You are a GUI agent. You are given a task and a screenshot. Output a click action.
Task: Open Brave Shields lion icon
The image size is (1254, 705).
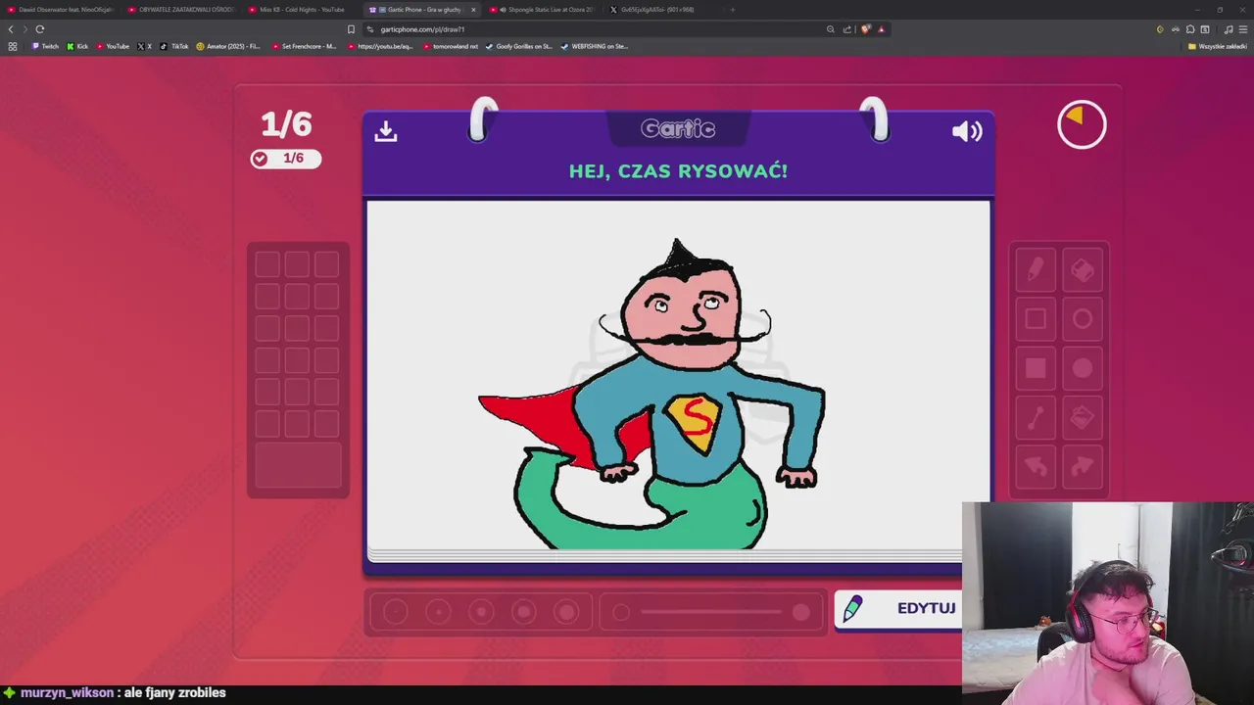pos(865,29)
